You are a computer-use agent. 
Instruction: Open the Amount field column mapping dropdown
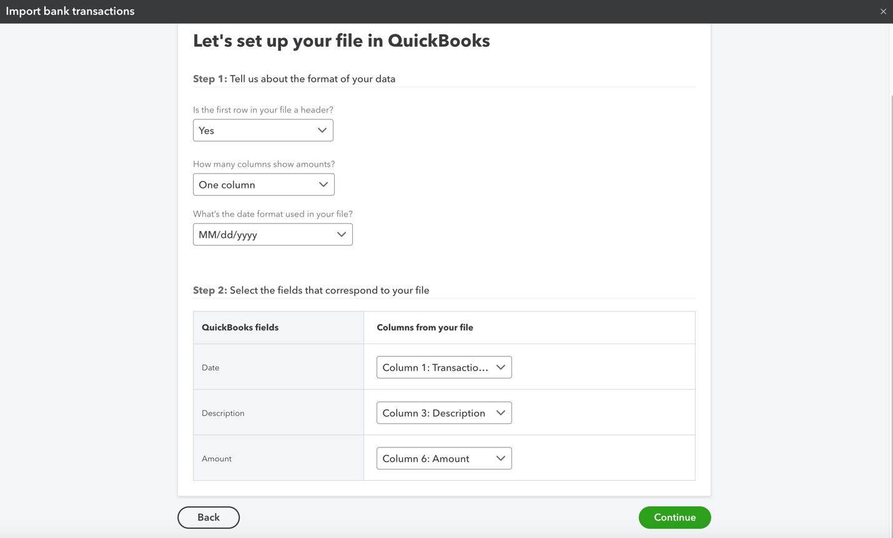pos(443,458)
